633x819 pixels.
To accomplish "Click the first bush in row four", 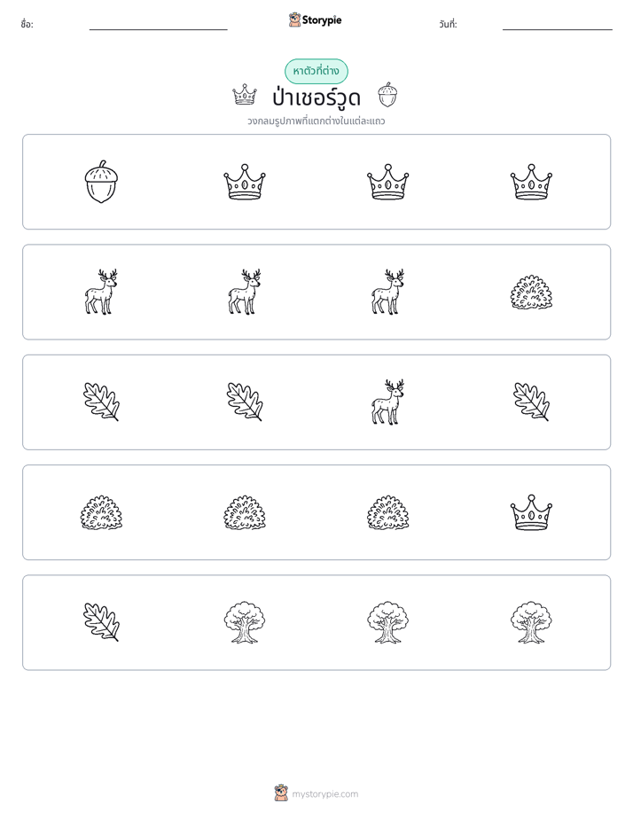I will click(101, 512).
